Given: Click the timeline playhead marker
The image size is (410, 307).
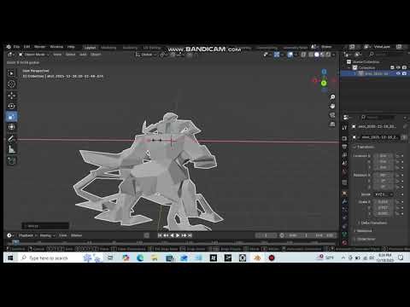Looking at the screenshot, I should (x=15, y=242).
